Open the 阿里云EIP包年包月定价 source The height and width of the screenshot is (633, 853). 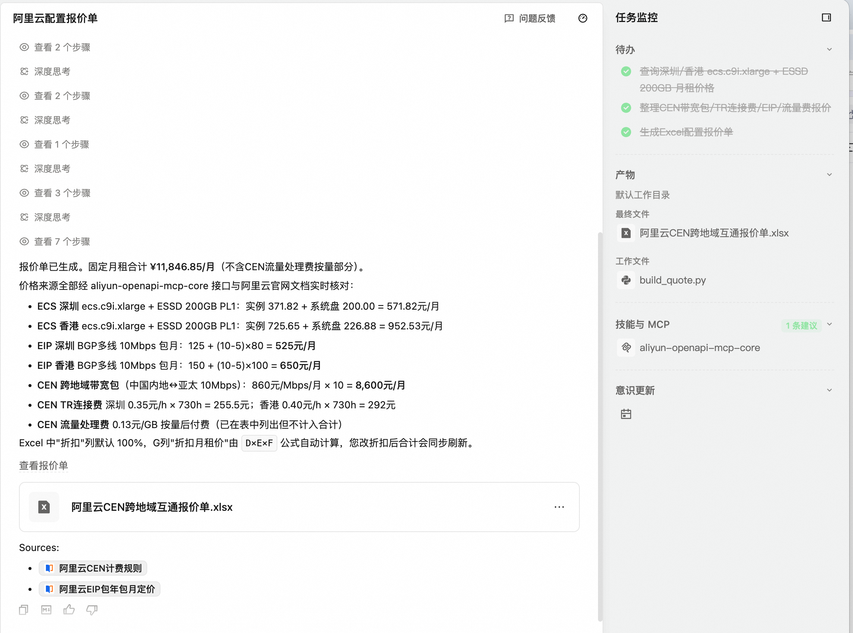pos(99,589)
